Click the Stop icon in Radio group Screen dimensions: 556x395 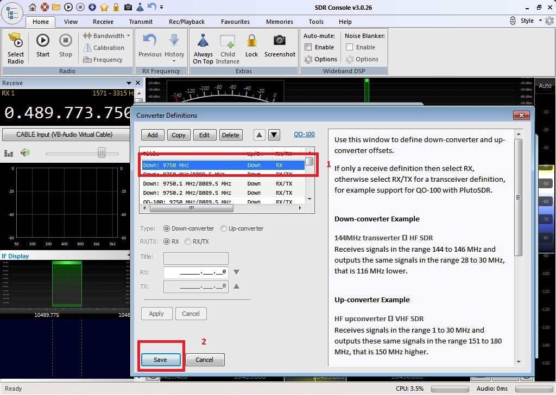[65, 41]
